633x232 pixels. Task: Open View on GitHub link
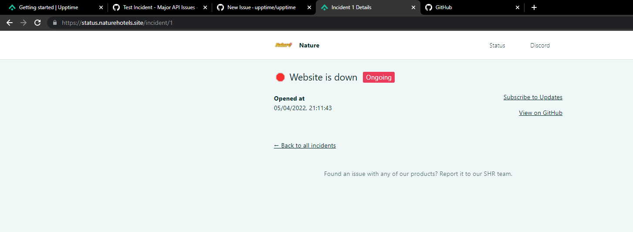coord(541,113)
